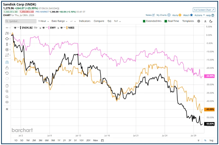Click the trash can delete icon
This screenshot has width=219, height=145.
point(7,86)
